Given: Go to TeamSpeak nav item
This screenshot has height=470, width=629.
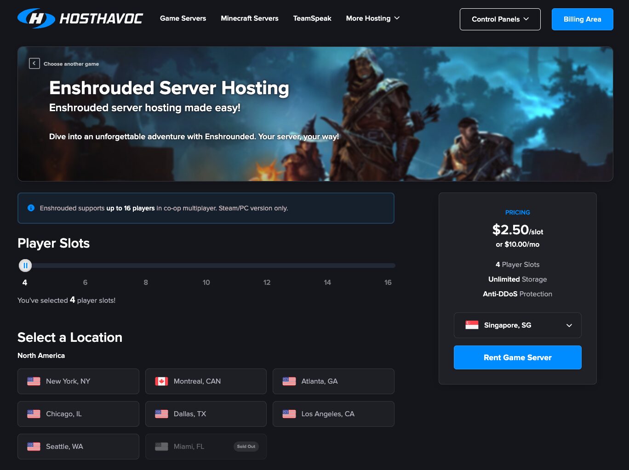Looking at the screenshot, I should point(312,18).
